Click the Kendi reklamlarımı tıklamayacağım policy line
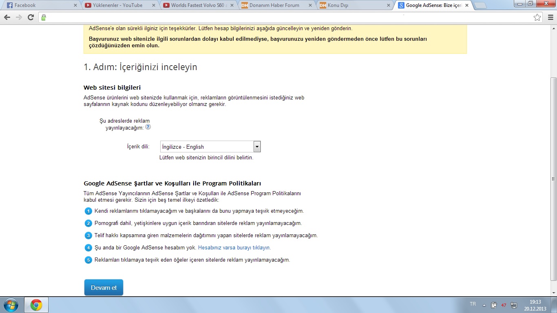Image resolution: width=557 pixels, height=313 pixels. (199, 211)
